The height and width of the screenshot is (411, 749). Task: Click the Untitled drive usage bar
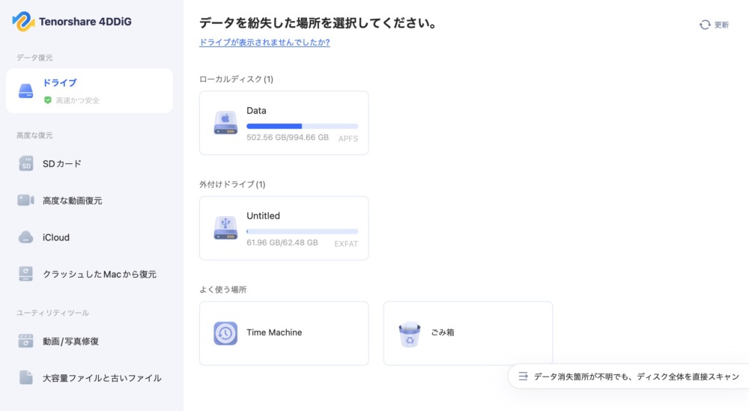click(x=303, y=231)
